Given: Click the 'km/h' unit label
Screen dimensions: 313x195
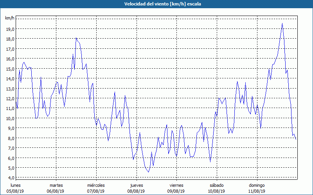Looking at the screenshot, I should coord(10,18).
